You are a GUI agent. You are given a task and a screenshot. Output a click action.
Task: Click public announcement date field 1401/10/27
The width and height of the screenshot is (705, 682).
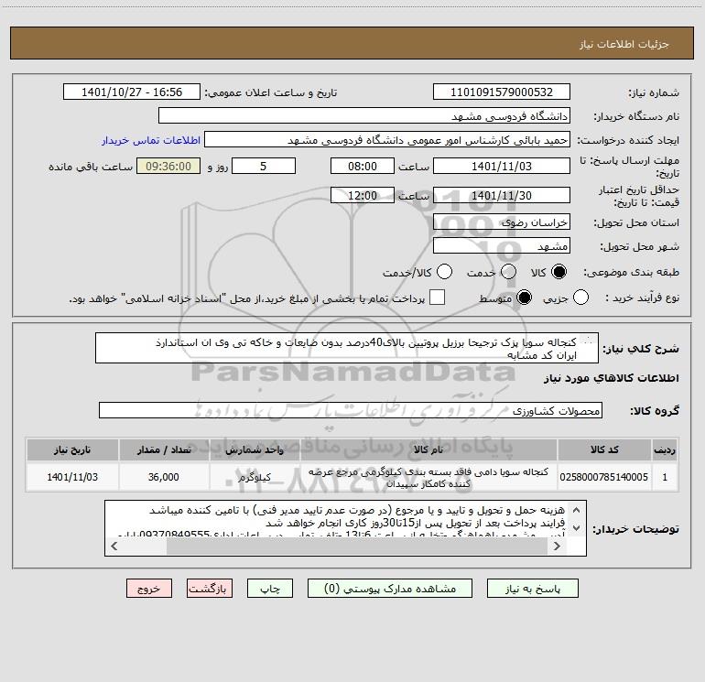point(132,92)
